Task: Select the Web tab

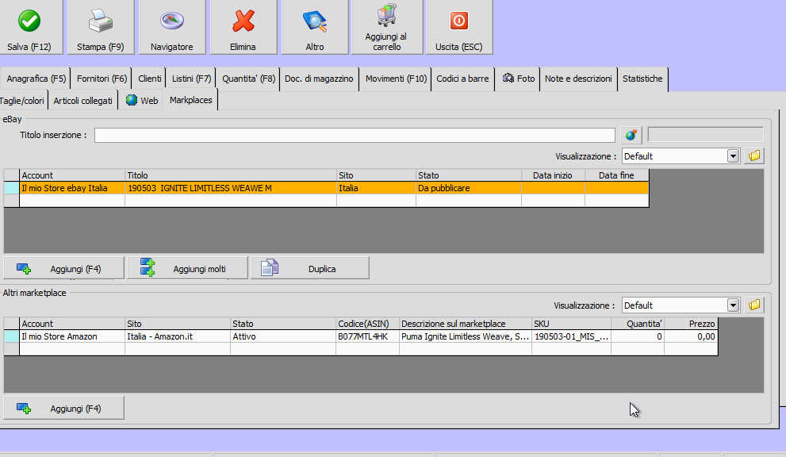Action: click(x=142, y=101)
